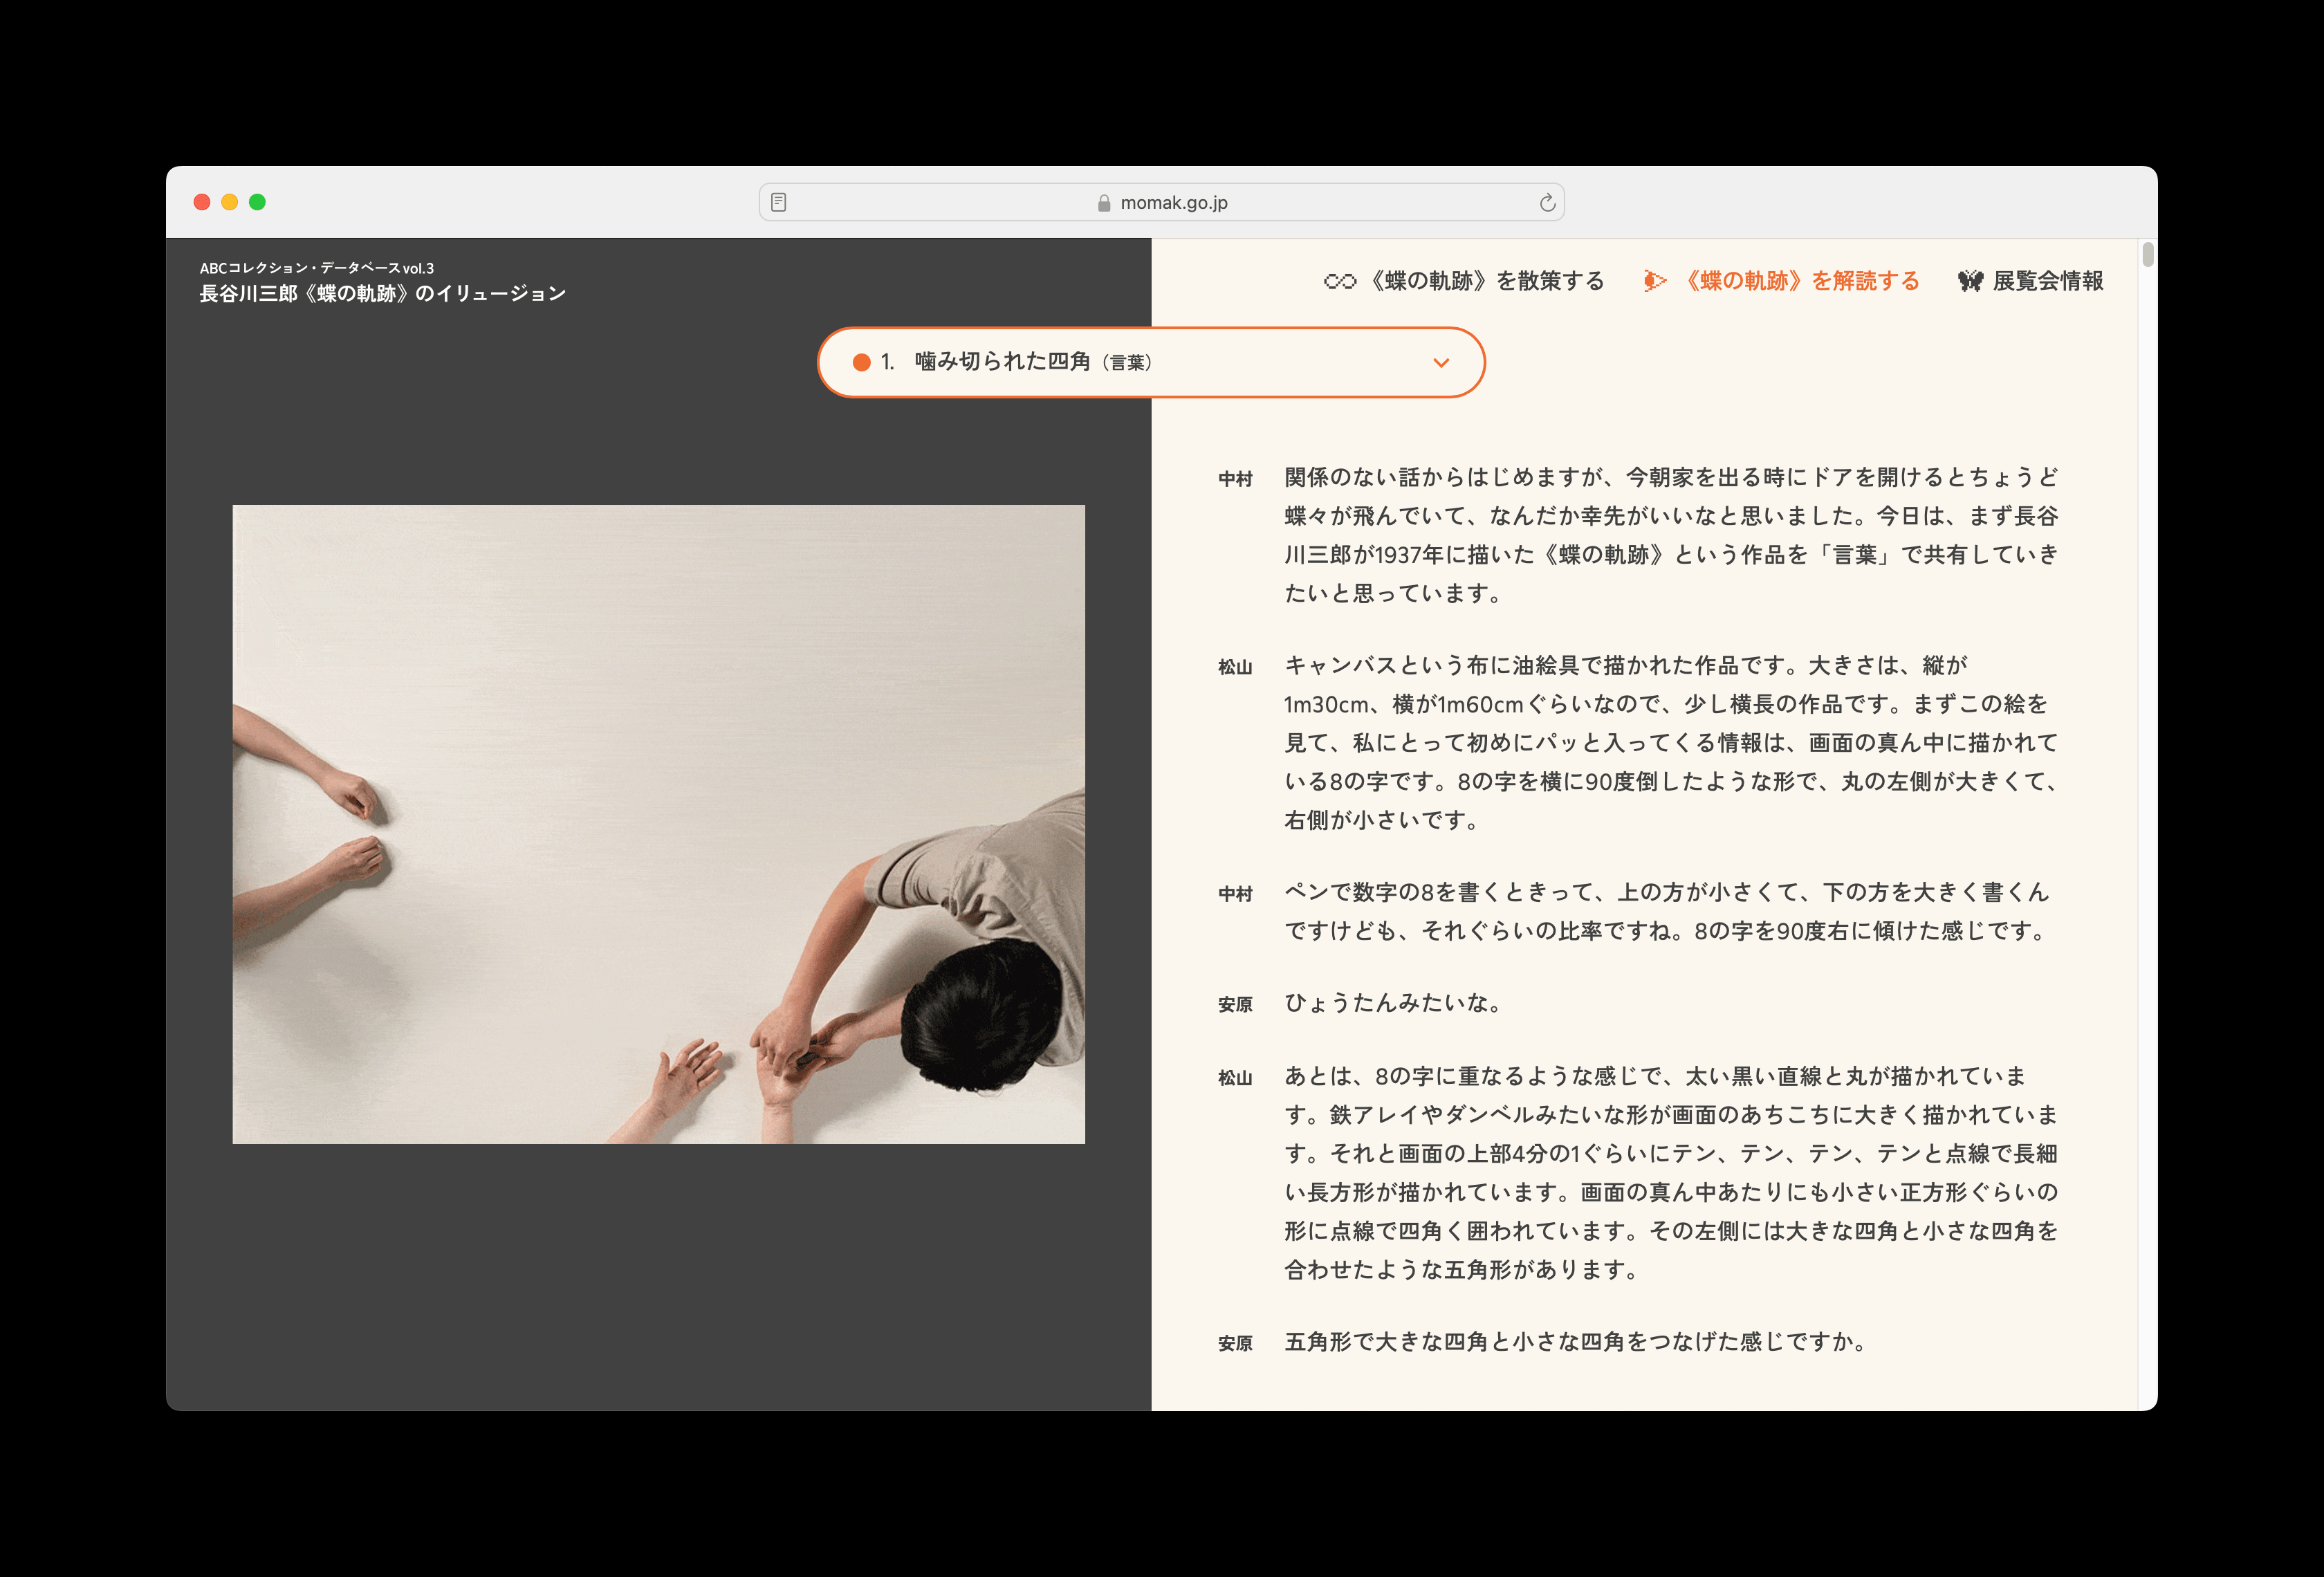Click the vertical scrollbar thumb on the right
This screenshot has height=1577, width=2324.
(2147, 254)
